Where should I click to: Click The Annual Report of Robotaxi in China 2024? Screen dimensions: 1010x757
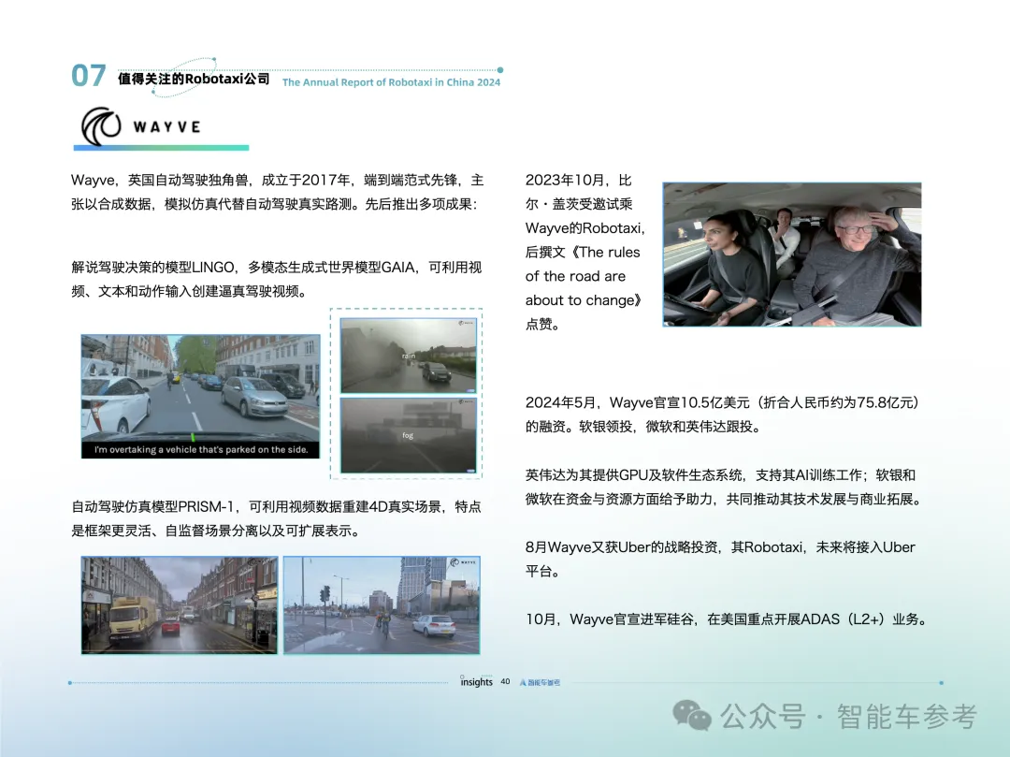391,82
